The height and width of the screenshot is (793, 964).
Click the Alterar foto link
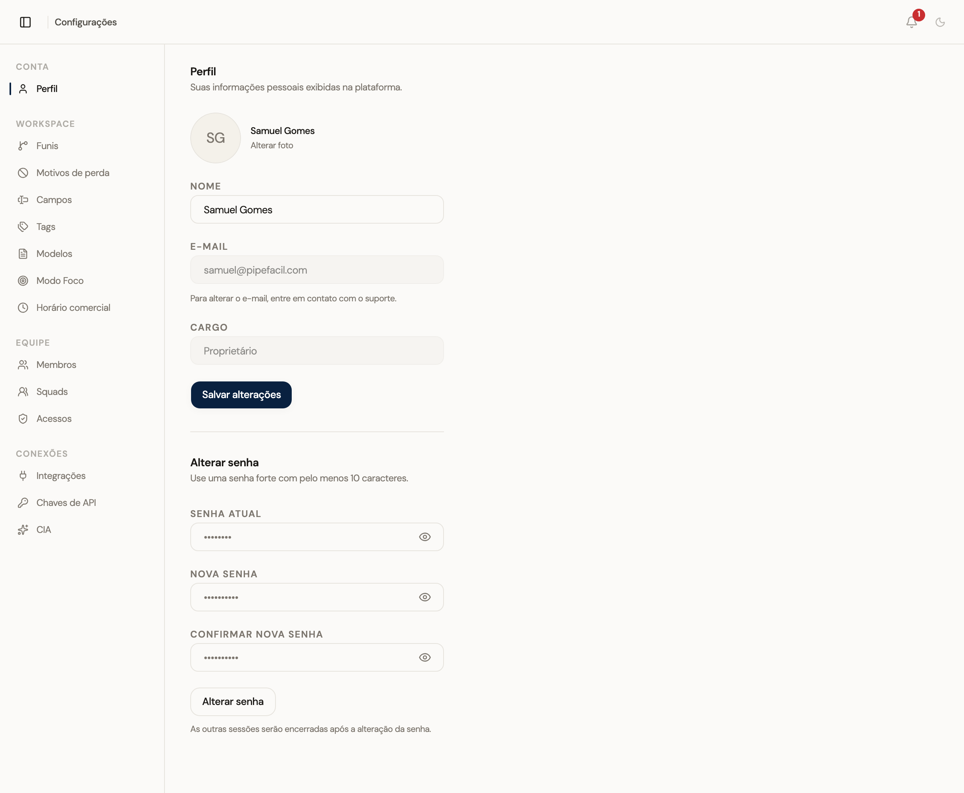click(272, 145)
